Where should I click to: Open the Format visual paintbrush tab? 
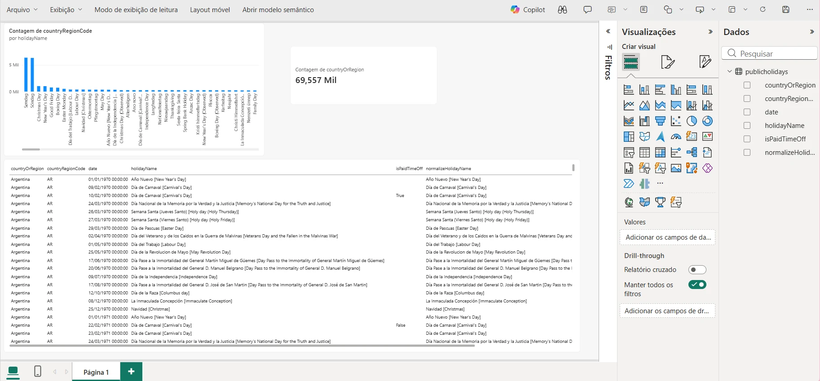tap(668, 62)
